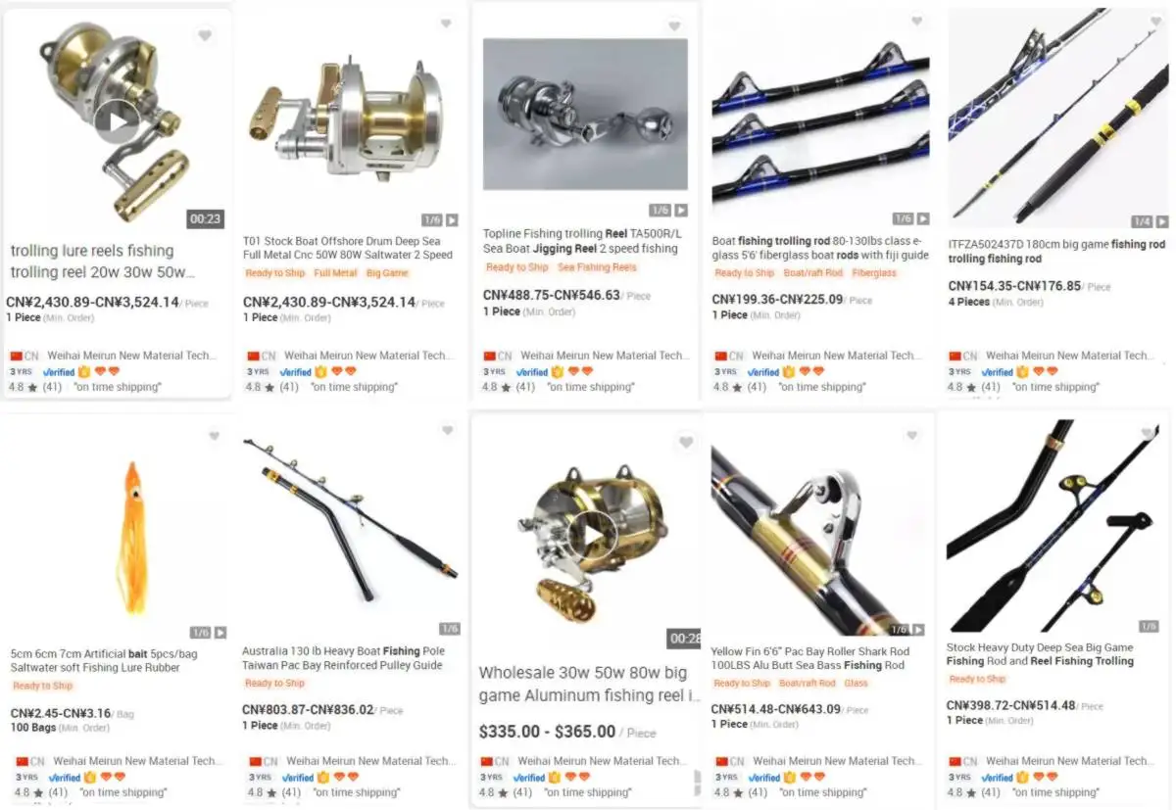
Task: Favorite the trolling lure reels product with heart icon
Action: (204, 36)
